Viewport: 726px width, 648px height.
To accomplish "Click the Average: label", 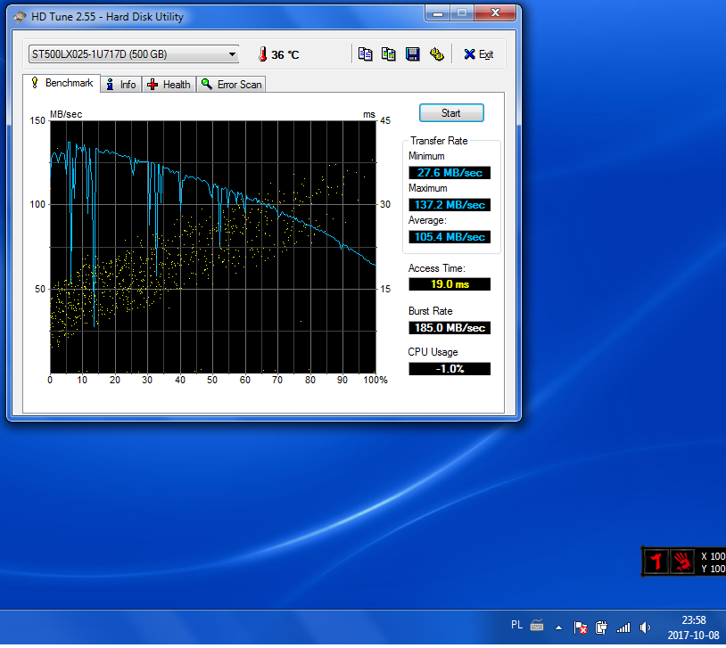I will [427, 220].
